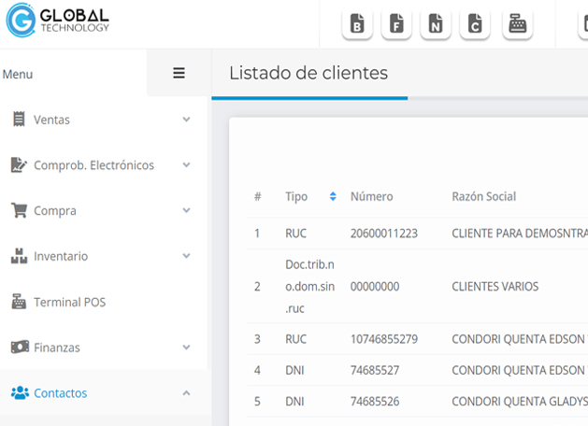Select the CLIENTES VARIOS row name
The width and height of the screenshot is (588, 426).
point(495,287)
